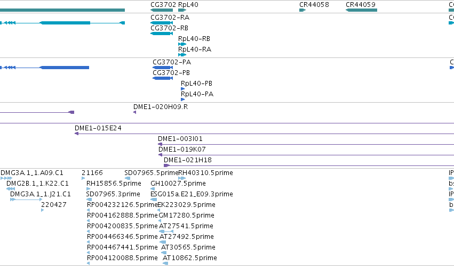Select the RP004120088.5prime EST label
The image size is (454, 266).
pyautogui.click(x=122, y=259)
